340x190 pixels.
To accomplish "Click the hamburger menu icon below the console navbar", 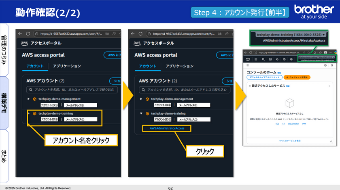I will [247, 65].
